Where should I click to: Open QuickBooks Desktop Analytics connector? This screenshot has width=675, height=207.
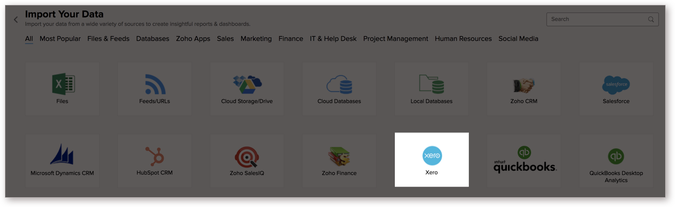(x=616, y=160)
